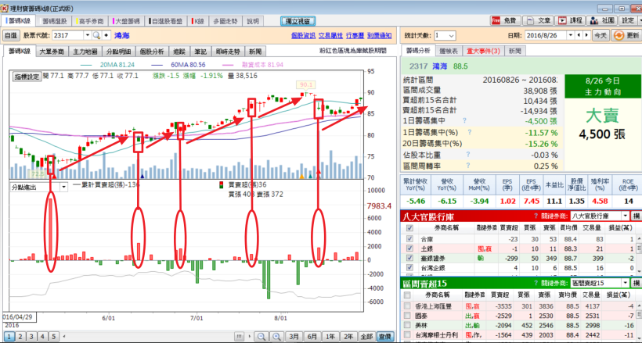642x343 pixels.
Task: Open the 交易屬性 link
Action: pos(330,36)
